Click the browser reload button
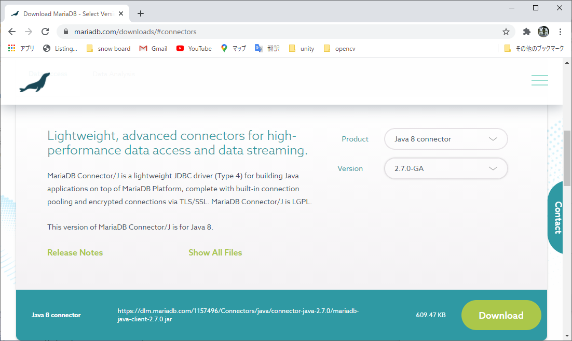The height and width of the screenshot is (341, 572). pyautogui.click(x=45, y=32)
